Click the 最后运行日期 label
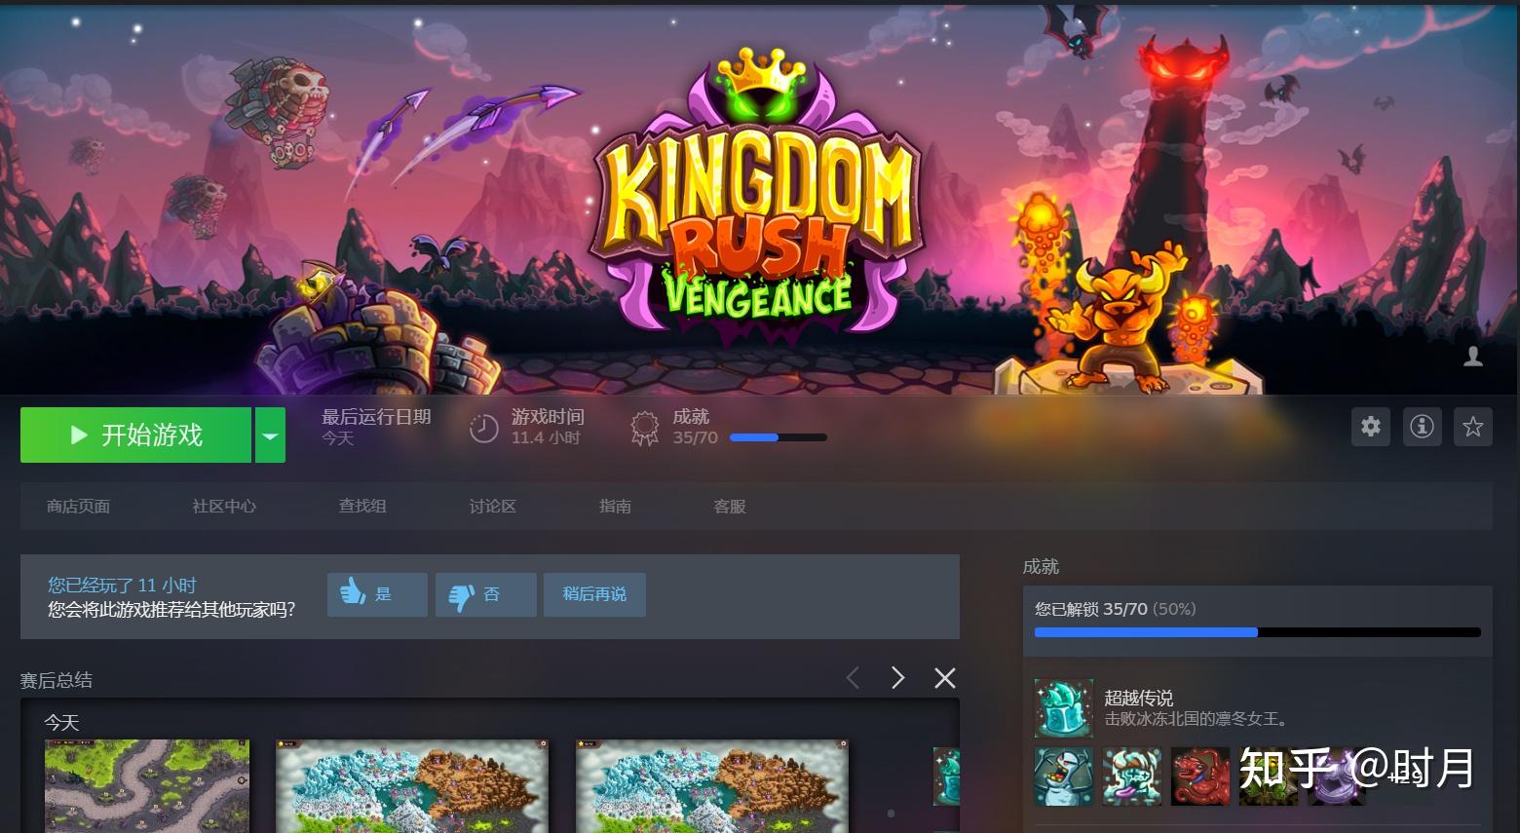 [376, 417]
